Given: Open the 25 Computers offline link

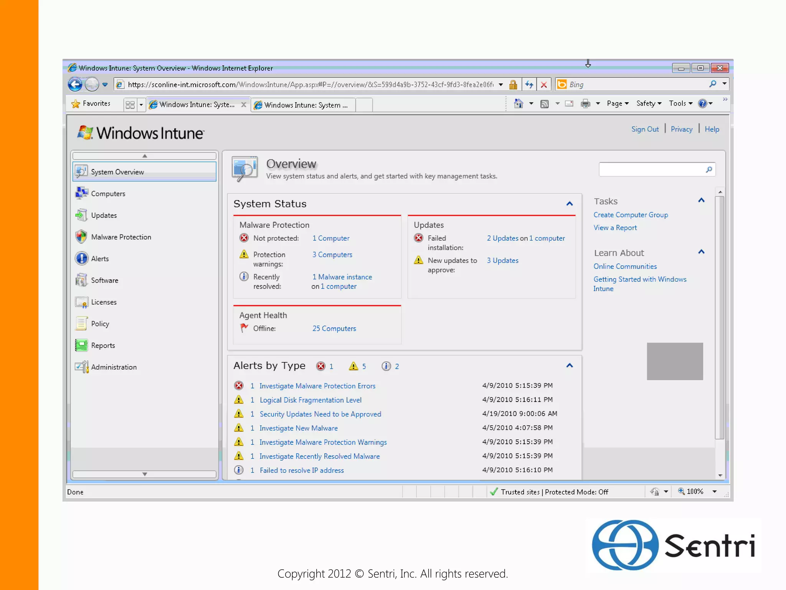Looking at the screenshot, I should (x=334, y=328).
